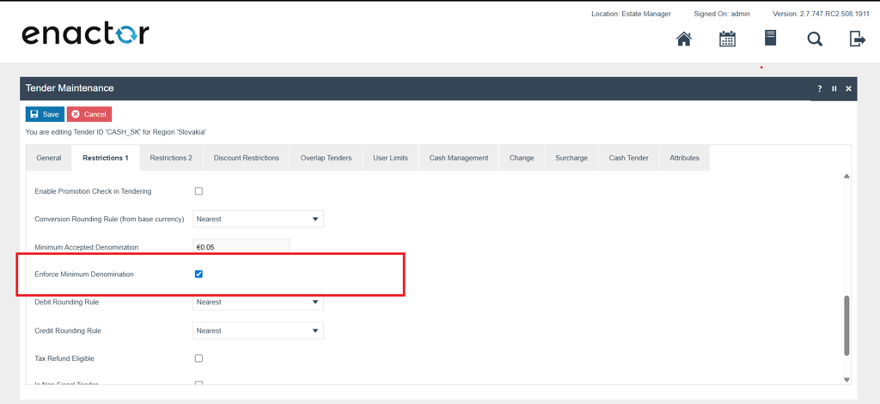Click the vertical scrollbar thumb

click(x=846, y=324)
